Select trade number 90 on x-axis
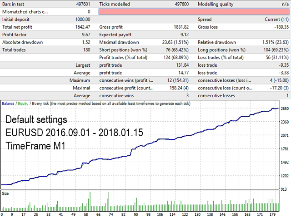The image size is (291, 218). [136, 214]
